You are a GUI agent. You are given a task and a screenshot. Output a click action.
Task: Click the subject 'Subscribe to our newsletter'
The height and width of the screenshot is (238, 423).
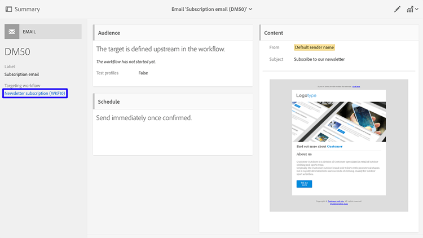319,59
